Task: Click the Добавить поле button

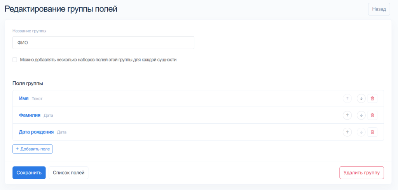Action: [x=32, y=149]
